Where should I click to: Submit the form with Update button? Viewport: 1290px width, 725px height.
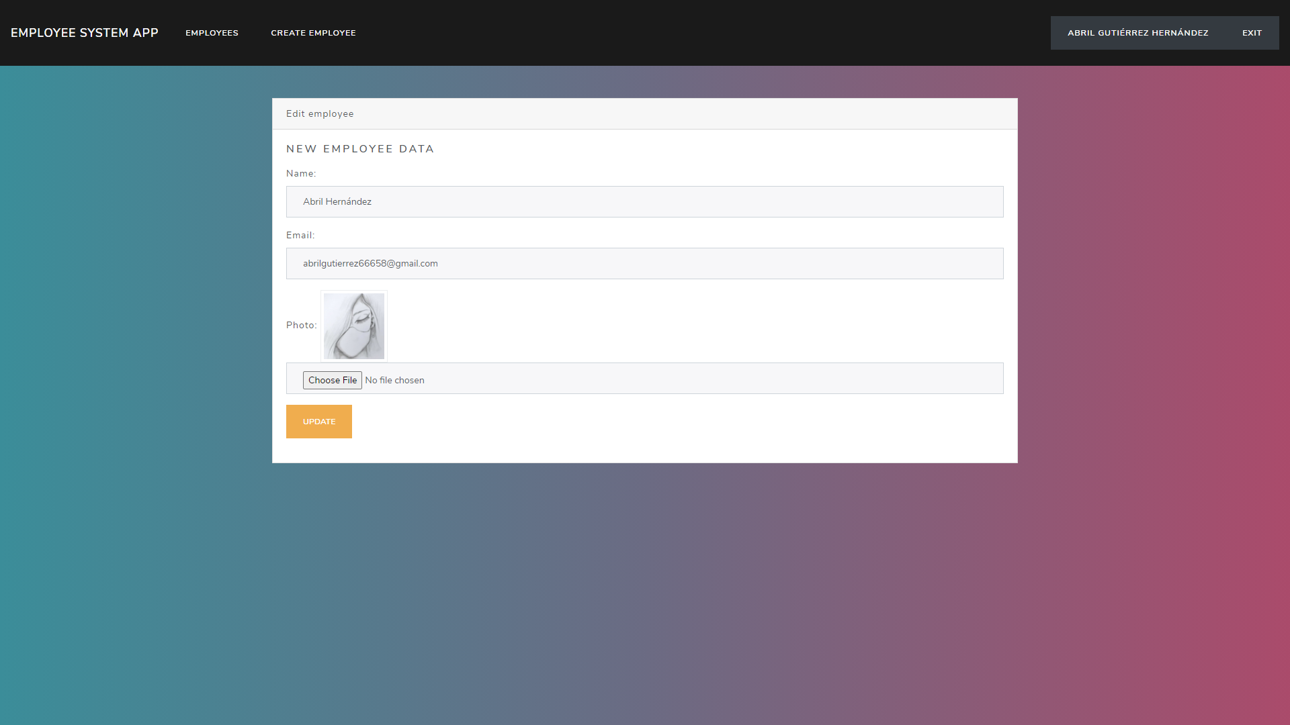click(x=319, y=422)
